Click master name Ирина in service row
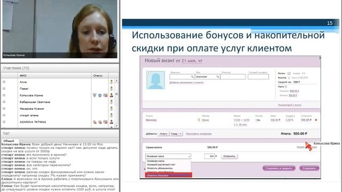The image size is (342, 192). tap(205, 120)
